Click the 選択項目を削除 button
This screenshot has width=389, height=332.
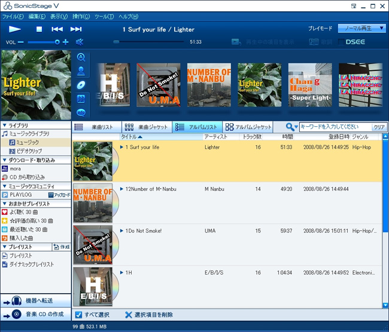[149, 315]
